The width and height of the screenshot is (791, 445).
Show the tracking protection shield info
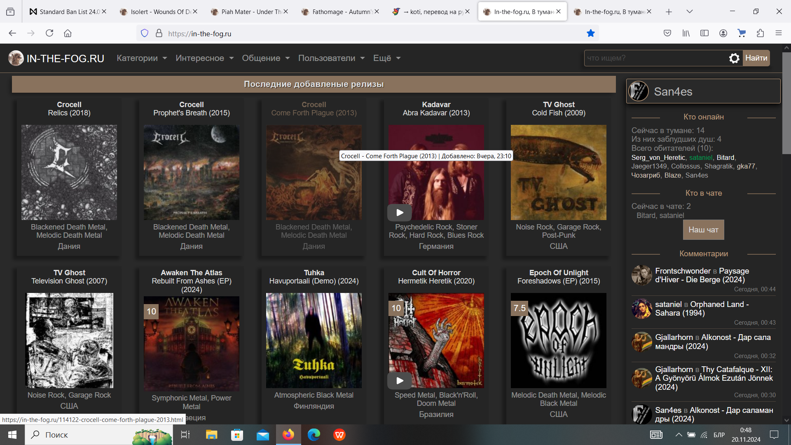pyautogui.click(x=145, y=33)
